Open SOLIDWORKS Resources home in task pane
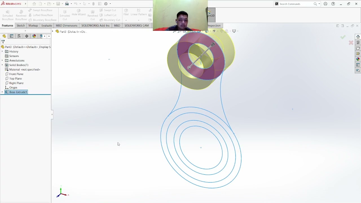Screen dimensions: 361x203 [358, 37]
